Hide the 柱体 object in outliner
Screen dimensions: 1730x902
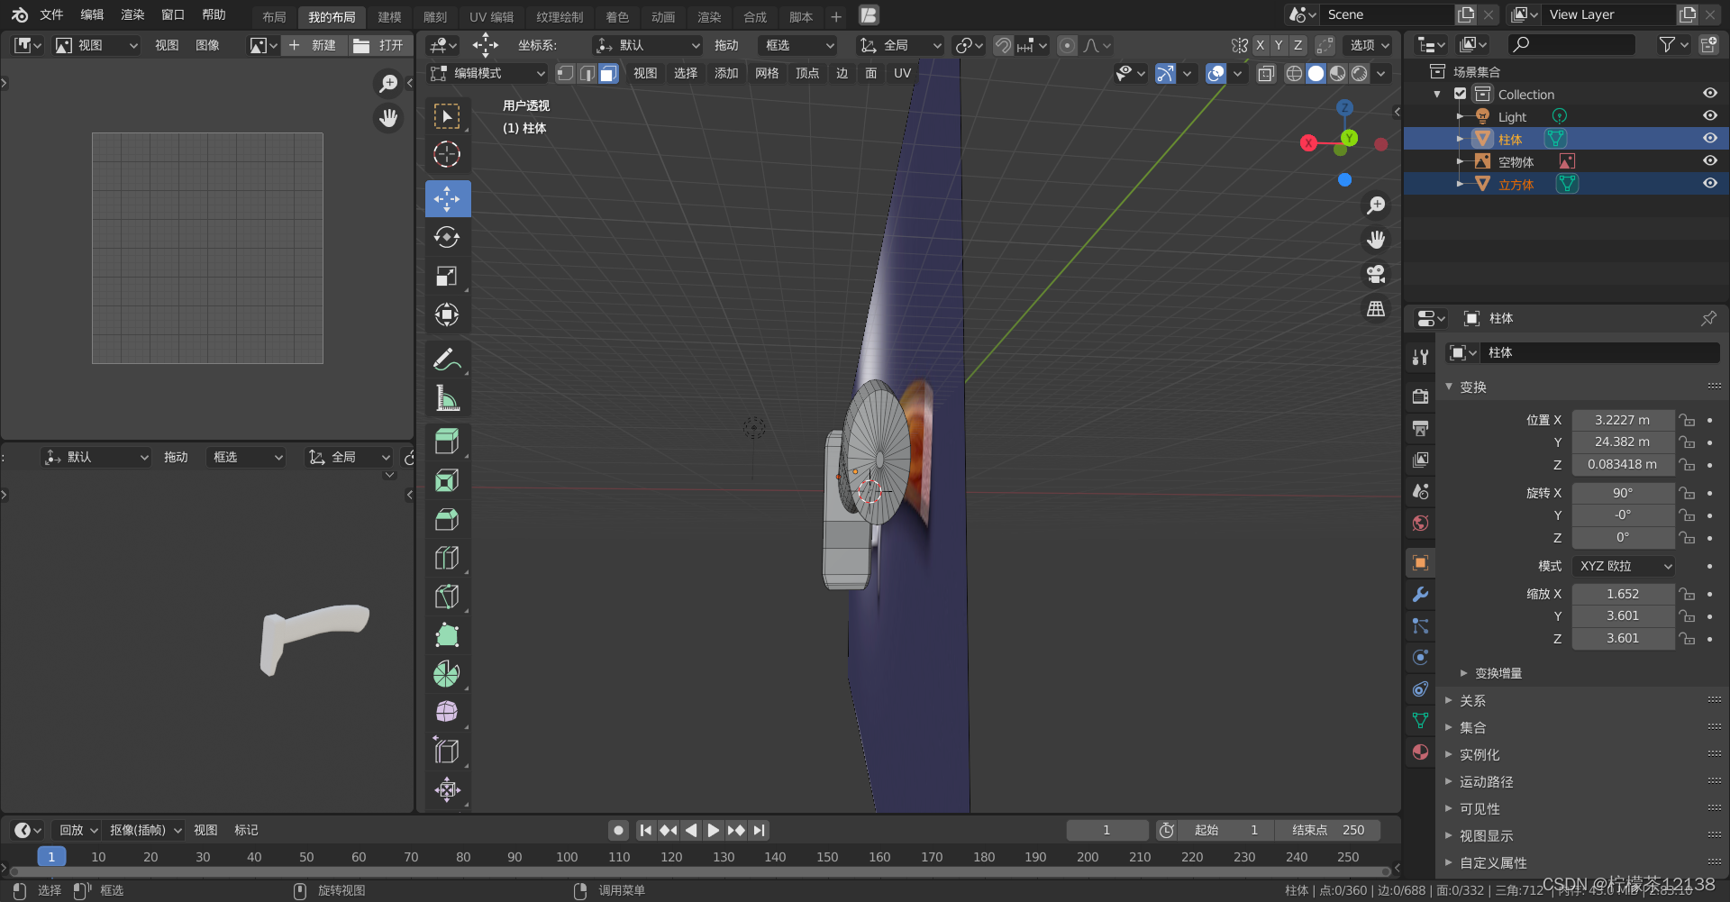1709,139
